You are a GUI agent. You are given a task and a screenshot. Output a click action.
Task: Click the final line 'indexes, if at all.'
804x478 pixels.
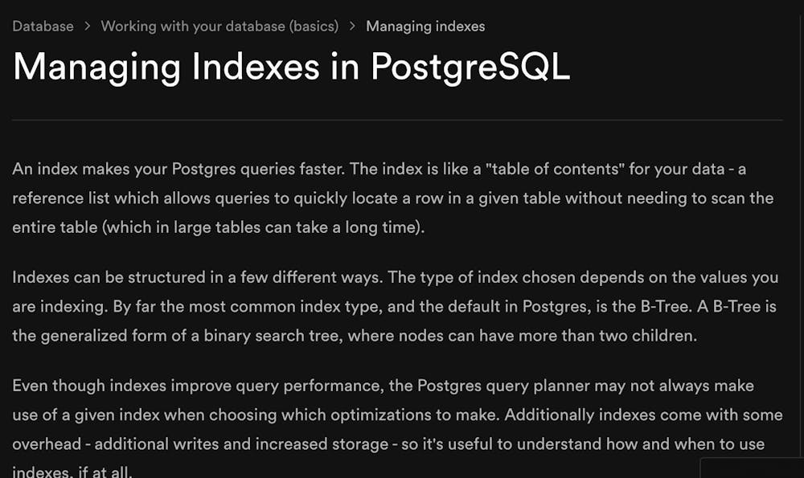click(72, 472)
